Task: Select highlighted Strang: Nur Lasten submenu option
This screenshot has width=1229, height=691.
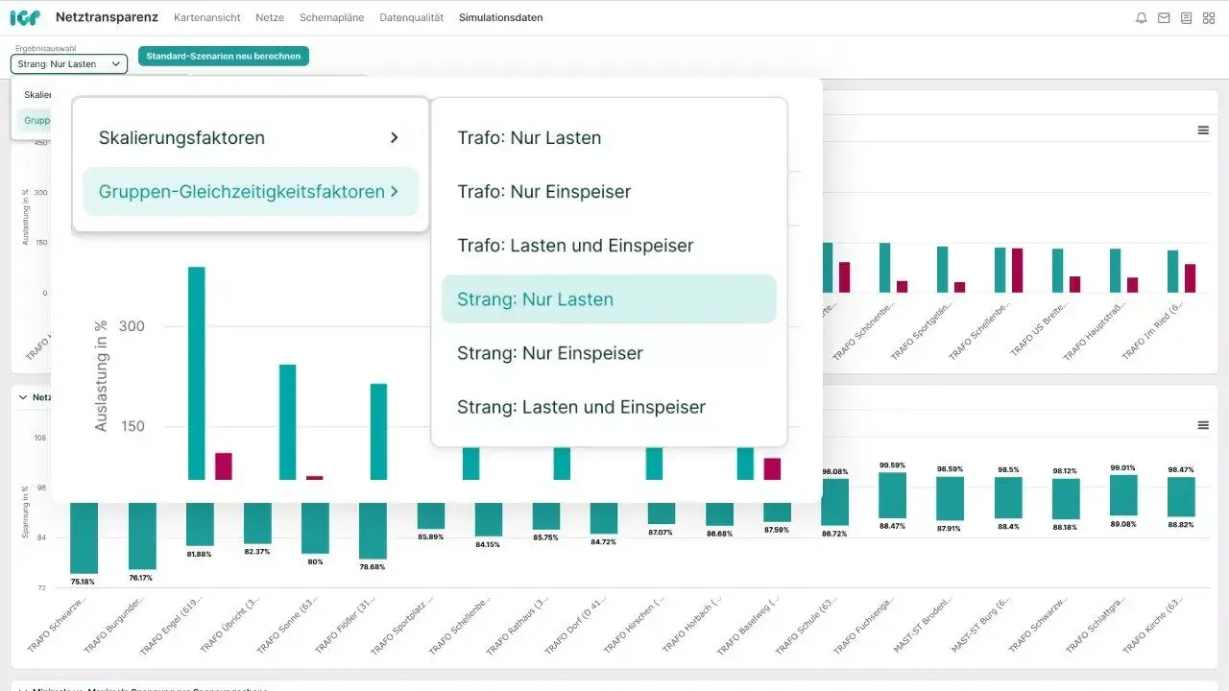Action: click(609, 298)
